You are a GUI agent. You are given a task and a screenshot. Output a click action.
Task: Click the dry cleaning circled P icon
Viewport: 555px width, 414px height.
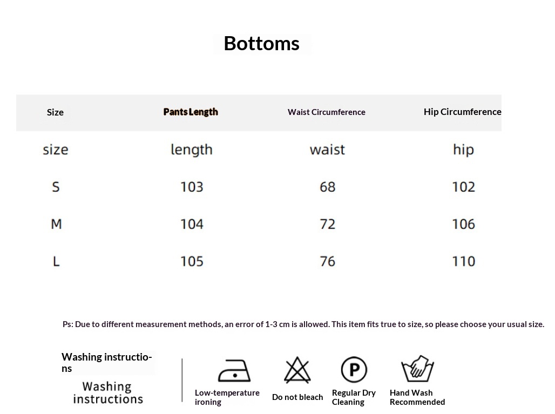point(354,370)
